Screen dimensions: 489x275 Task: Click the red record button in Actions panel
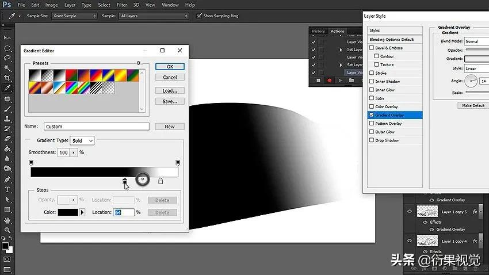tap(329, 81)
